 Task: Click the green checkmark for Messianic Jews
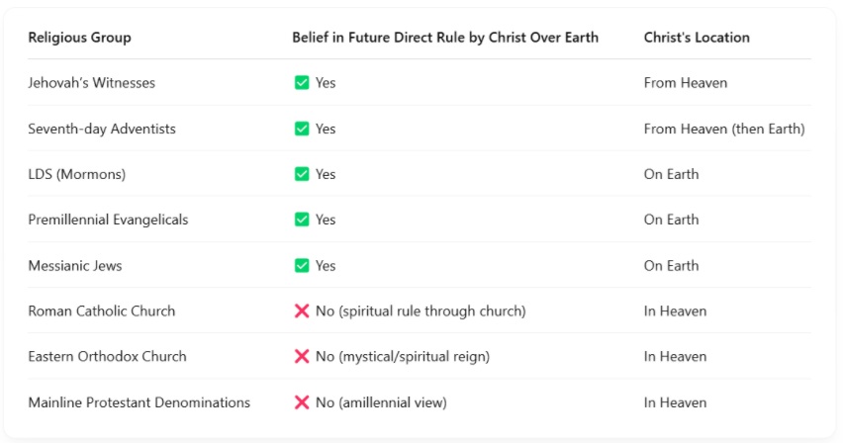tap(302, 266)
